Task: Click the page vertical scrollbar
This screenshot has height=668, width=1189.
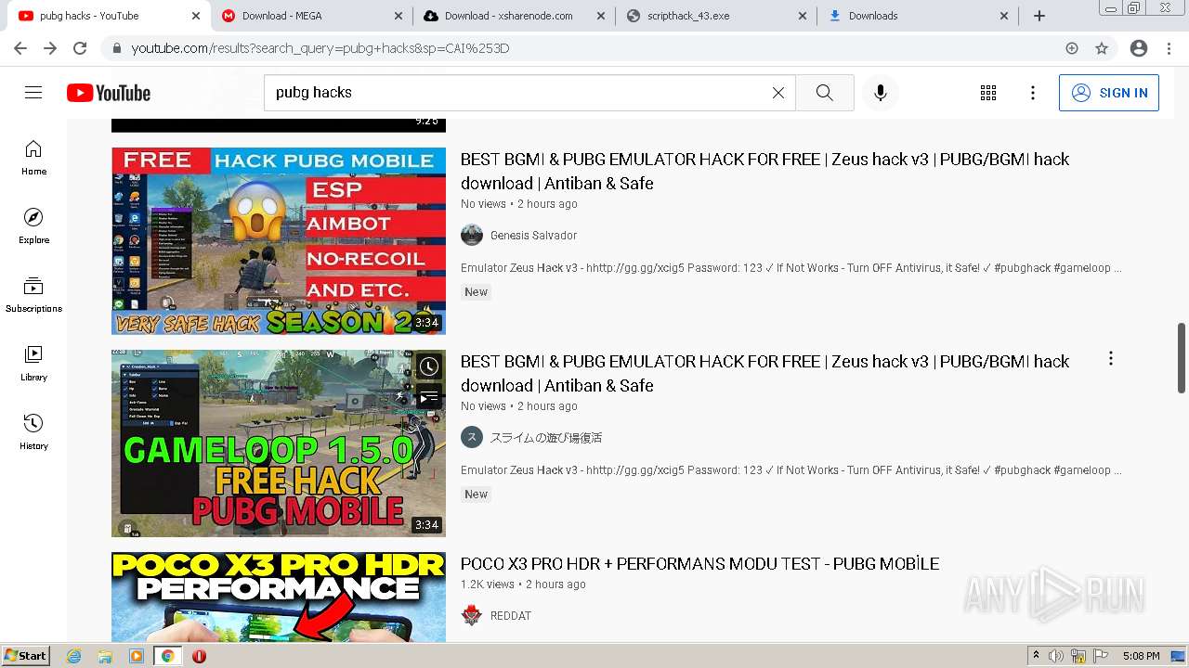Action: tap(1182, 358)
